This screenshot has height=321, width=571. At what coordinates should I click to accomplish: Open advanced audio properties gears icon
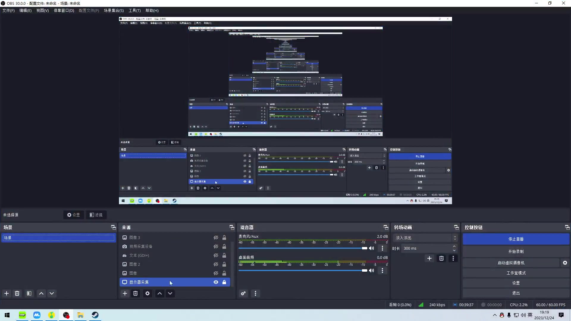tap(243, 293)
